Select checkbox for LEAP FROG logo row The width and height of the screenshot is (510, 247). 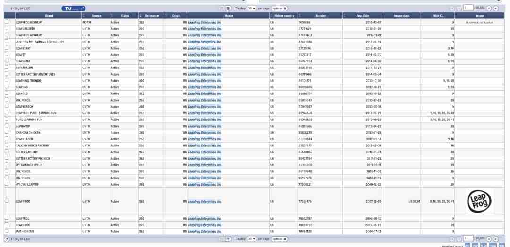point(7,201)
